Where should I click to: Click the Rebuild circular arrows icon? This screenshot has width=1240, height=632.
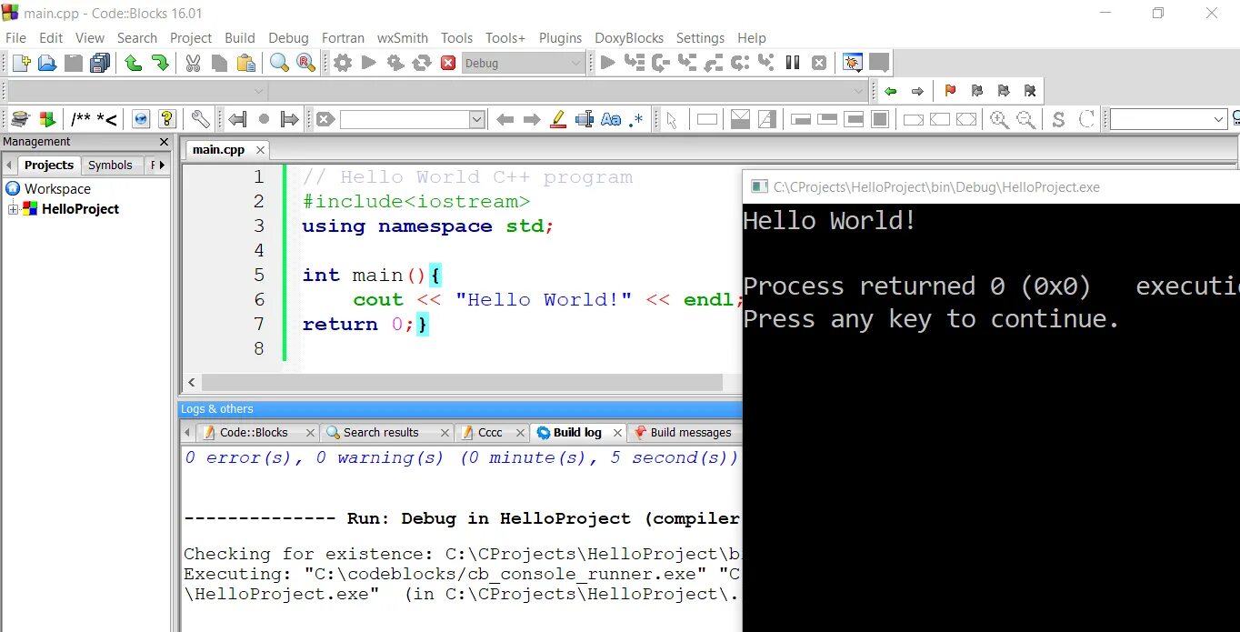422,63
